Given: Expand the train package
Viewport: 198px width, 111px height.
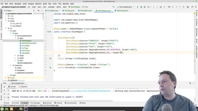Looking at the screenshot, I should [15, 60].
